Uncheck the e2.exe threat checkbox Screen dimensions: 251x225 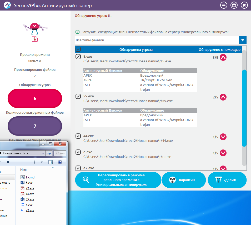pyautogui.click(x=78, y=168)
